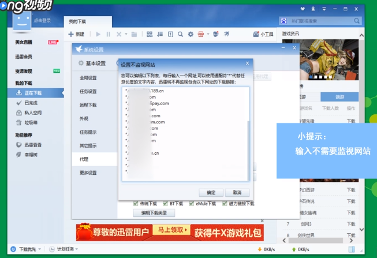Click the Baidu paw icon in search box
377x258 pixels.
point(283,21)
